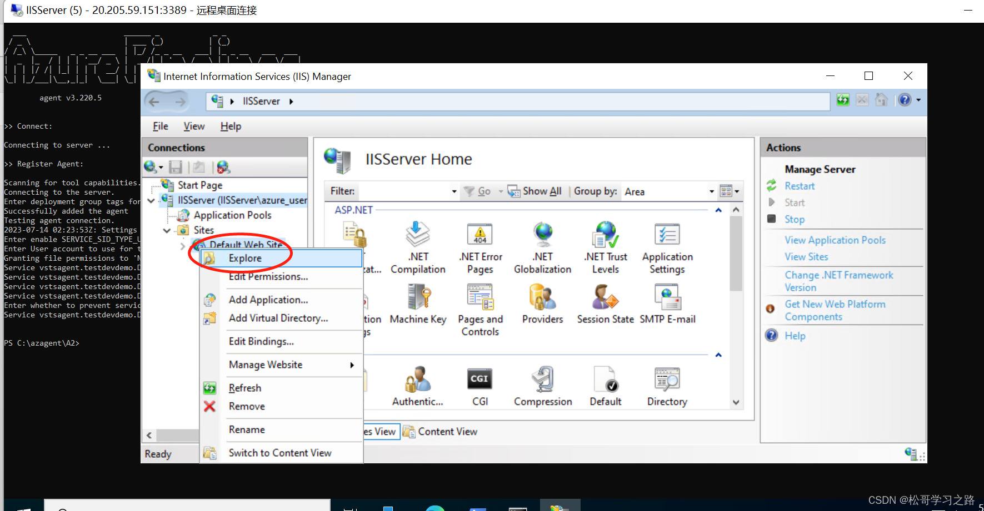Click the Save icon in Connections toolbar

(176, 167)
